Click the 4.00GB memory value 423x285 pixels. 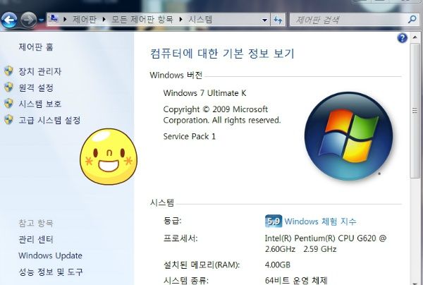(x=278, y=265)
